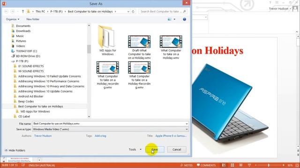Select Music in folder tree
300x168 pixels.
(x=20, y=36)
